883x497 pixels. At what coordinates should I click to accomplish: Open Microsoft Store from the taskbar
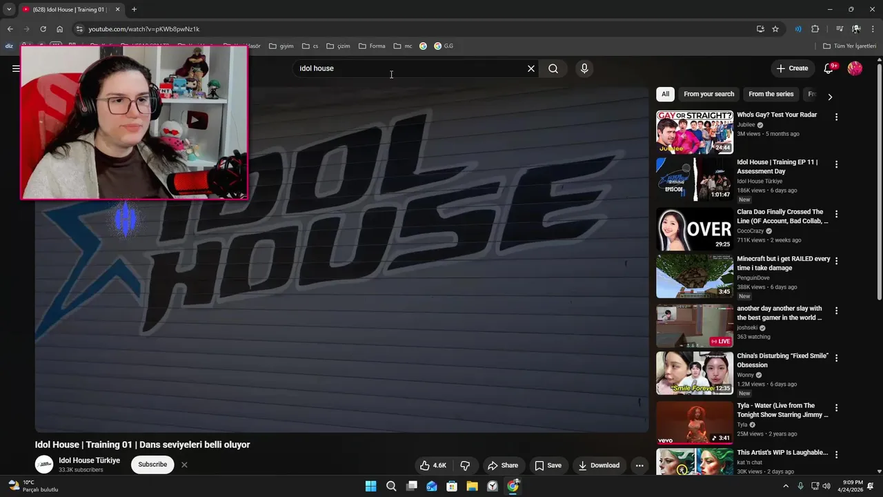(452, 486)
